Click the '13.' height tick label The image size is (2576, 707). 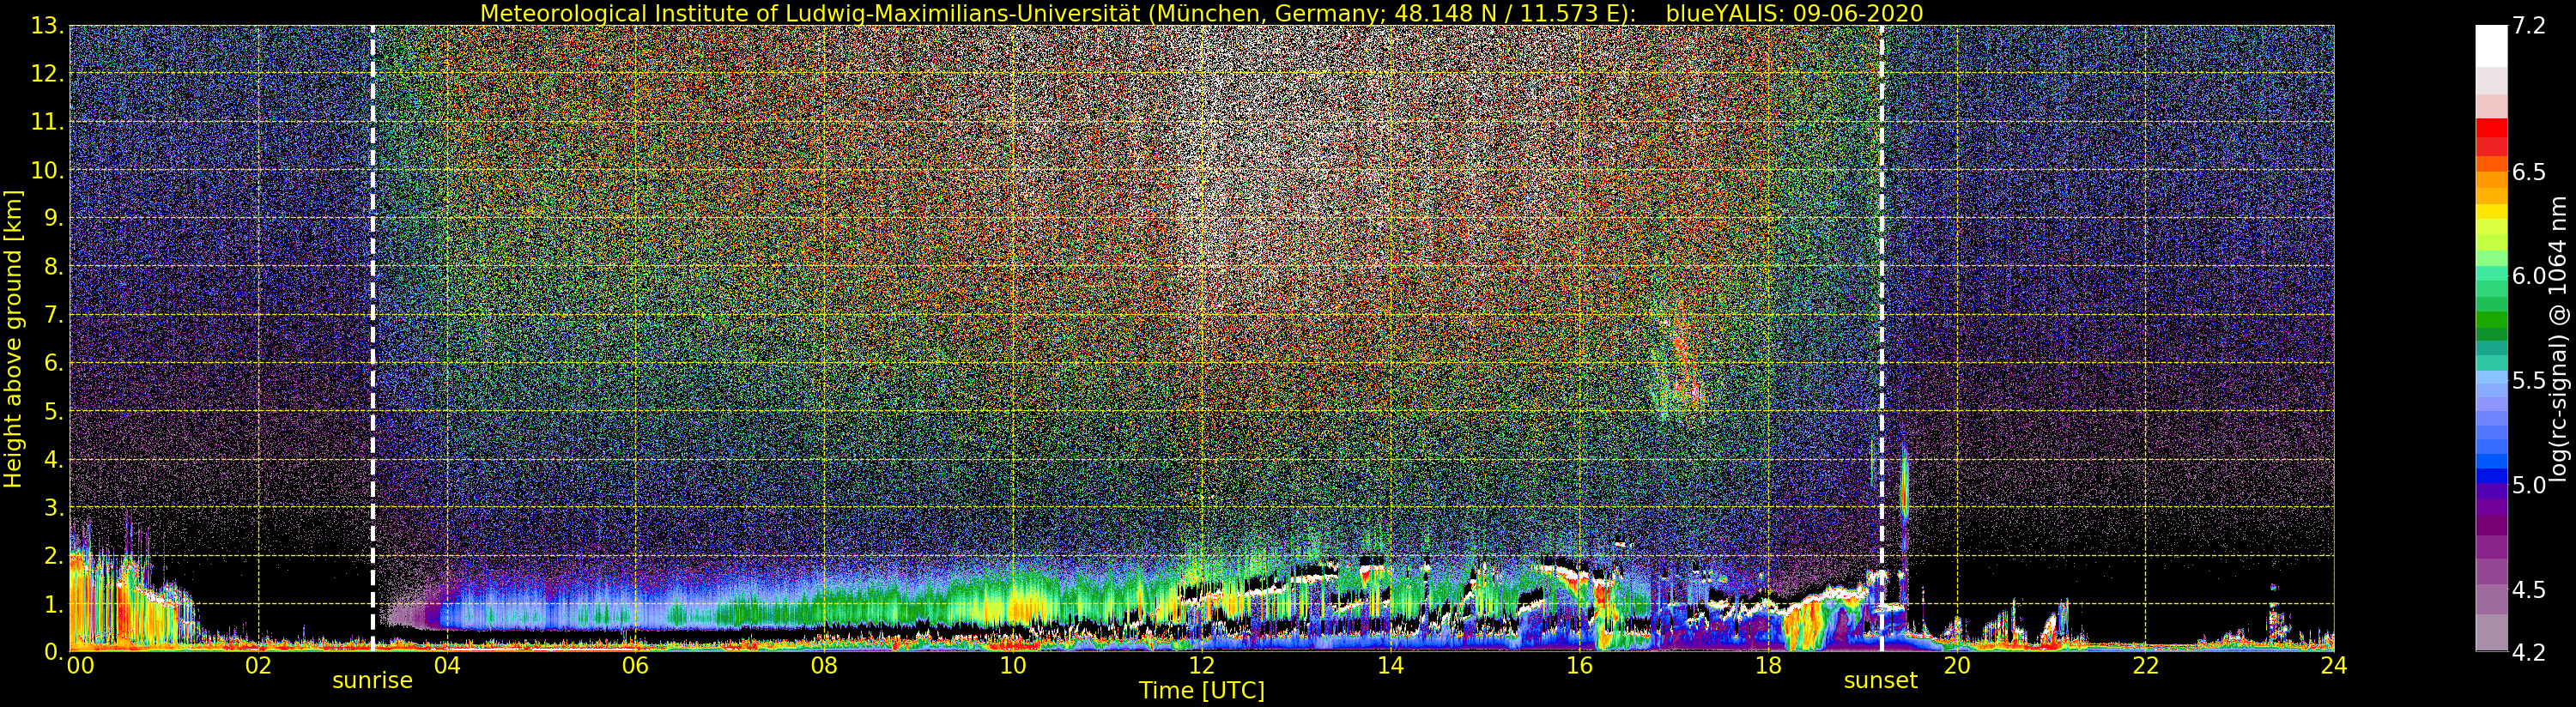[47, 26]
